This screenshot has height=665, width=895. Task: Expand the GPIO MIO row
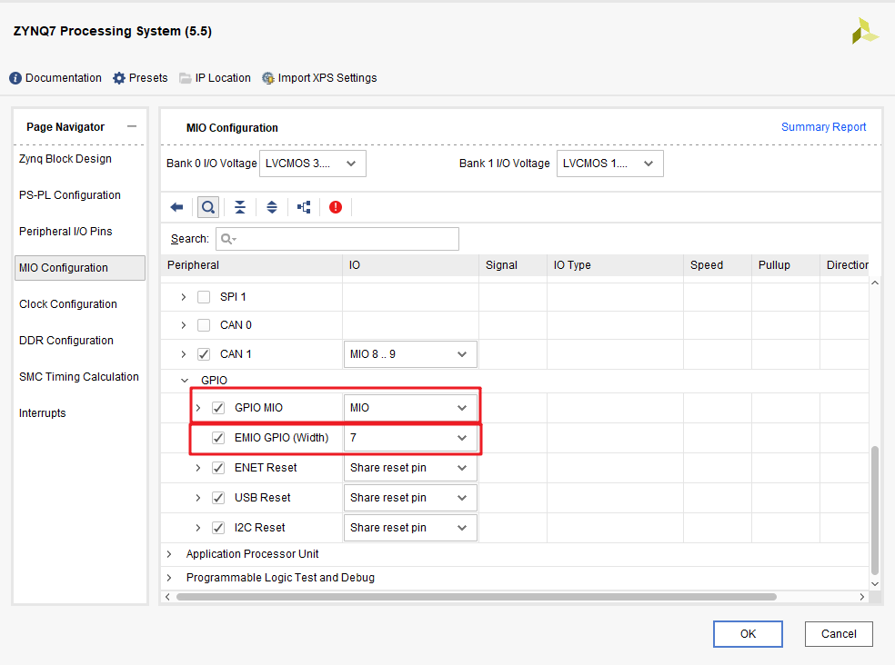click(x=198, y=408)
